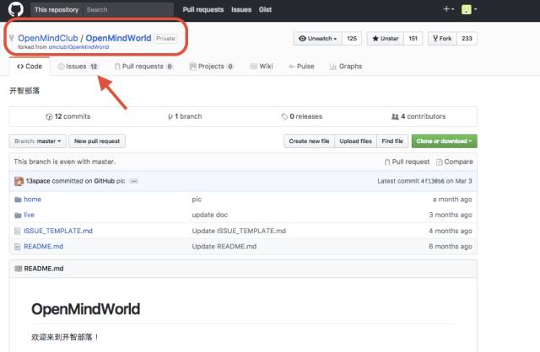Click the '6 months ago' timestamp
The height and width of the screenshot is (352, 540).
(451, 247)
